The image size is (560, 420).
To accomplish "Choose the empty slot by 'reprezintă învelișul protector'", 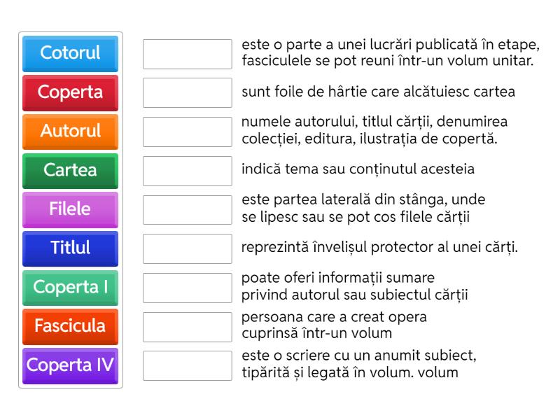I will coord(187,248).
